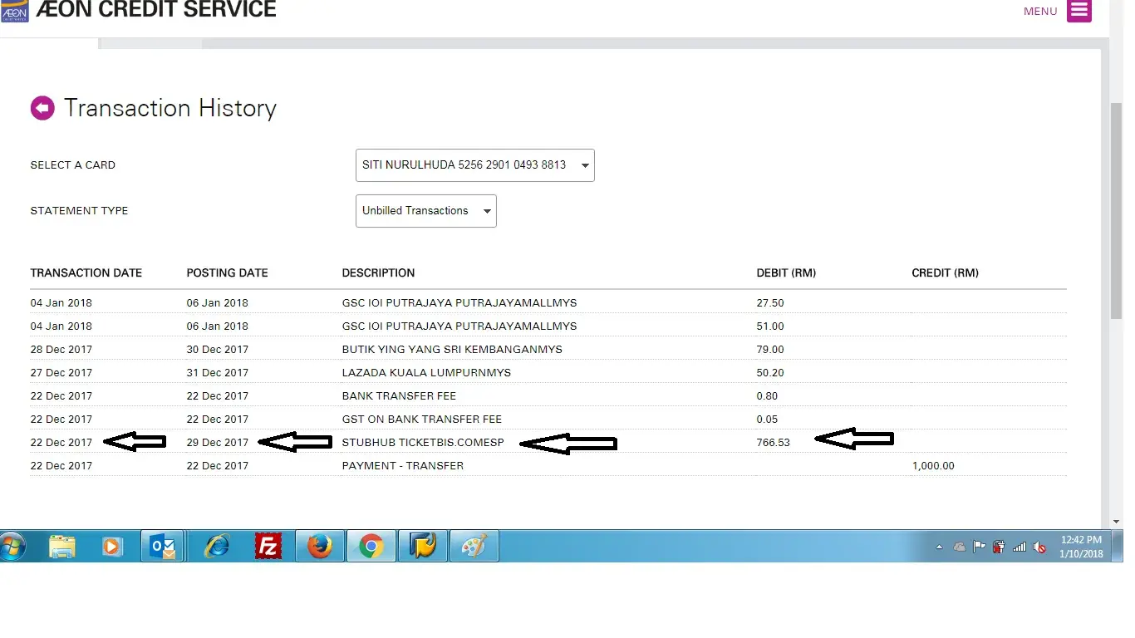
Task: Click the Windows Start button
Action: point(13,547)
